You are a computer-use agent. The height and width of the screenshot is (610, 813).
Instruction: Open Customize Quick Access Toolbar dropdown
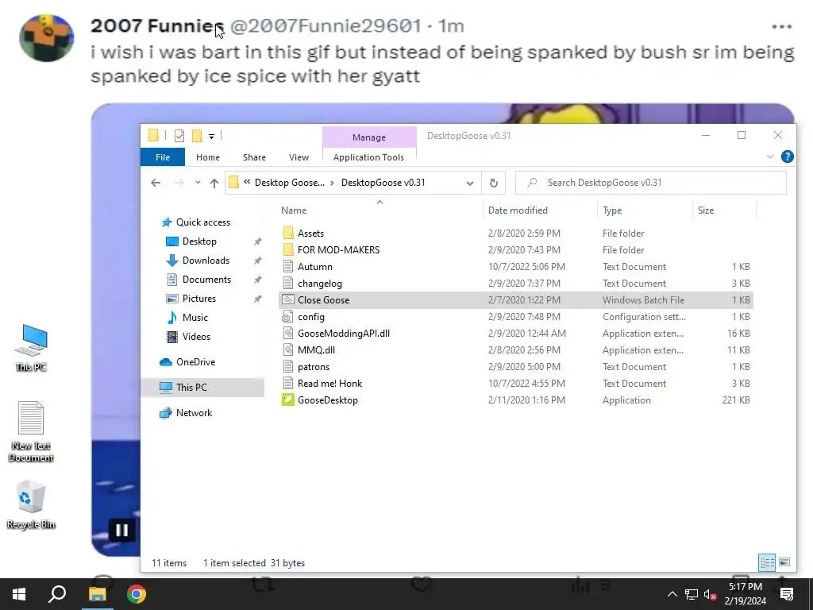[211, 137]
